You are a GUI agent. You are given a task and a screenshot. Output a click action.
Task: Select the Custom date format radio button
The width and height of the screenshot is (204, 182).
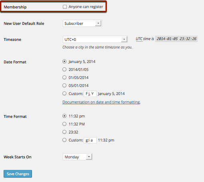[64, 93]
